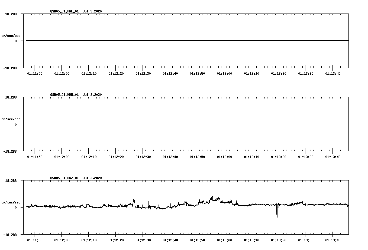This screenshot has height=250, width=368.
Task: Select the QSD05_CI_HNE_01 plot title
Action: (76, 11)
